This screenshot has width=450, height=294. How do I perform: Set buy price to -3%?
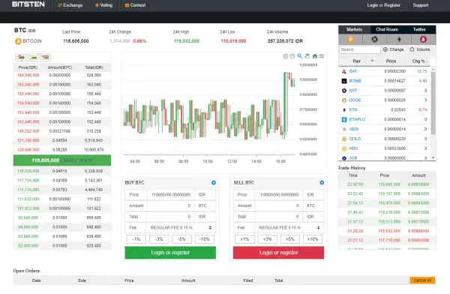tap(159, 239)
